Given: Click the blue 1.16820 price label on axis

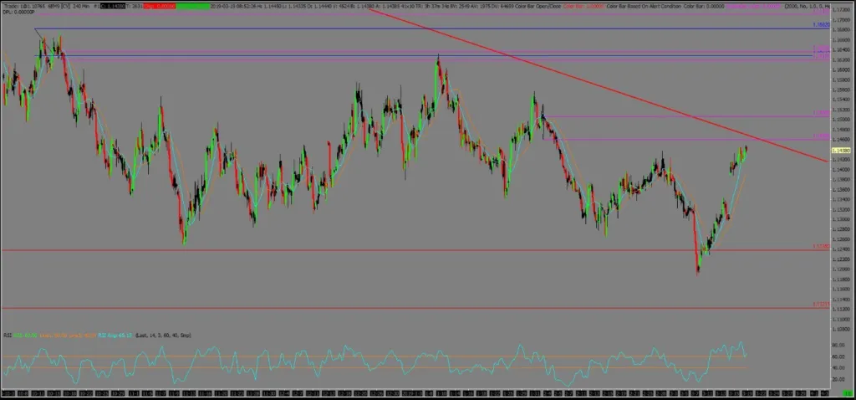Looking at the screenshot, I should tap(821, 25).
